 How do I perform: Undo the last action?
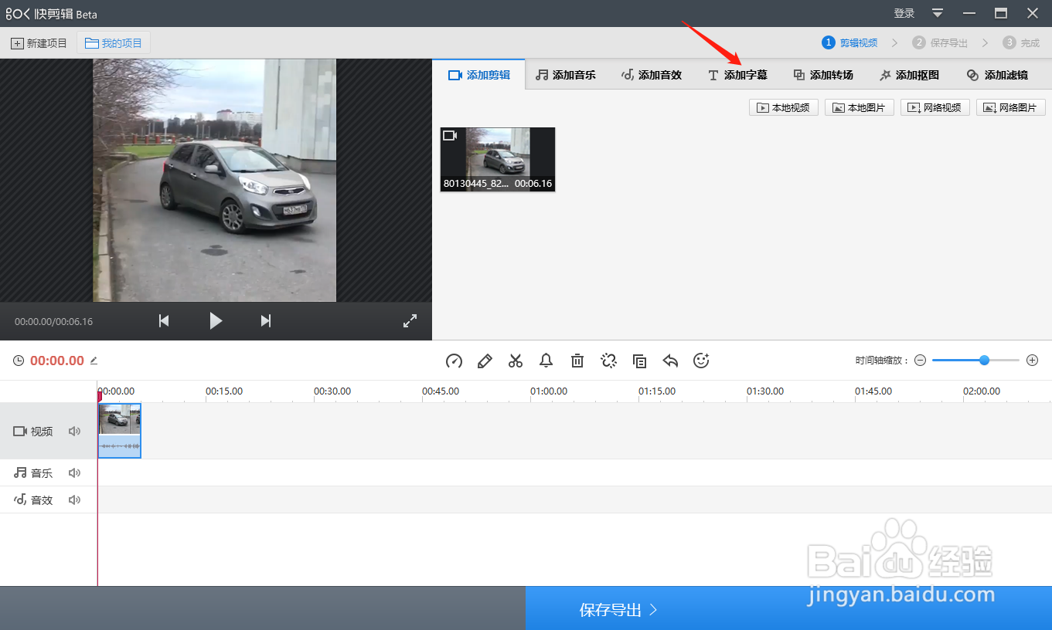(670, 361)
